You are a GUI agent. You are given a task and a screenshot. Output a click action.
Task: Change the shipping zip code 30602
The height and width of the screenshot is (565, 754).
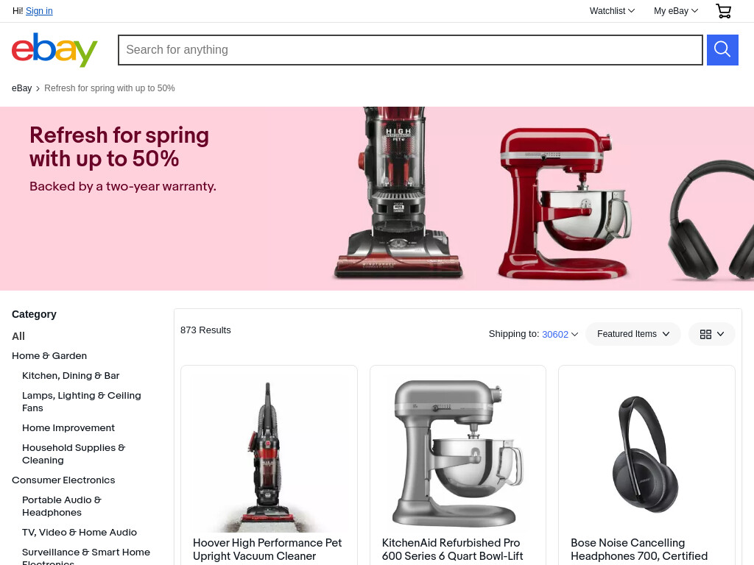tap(555, 335)
